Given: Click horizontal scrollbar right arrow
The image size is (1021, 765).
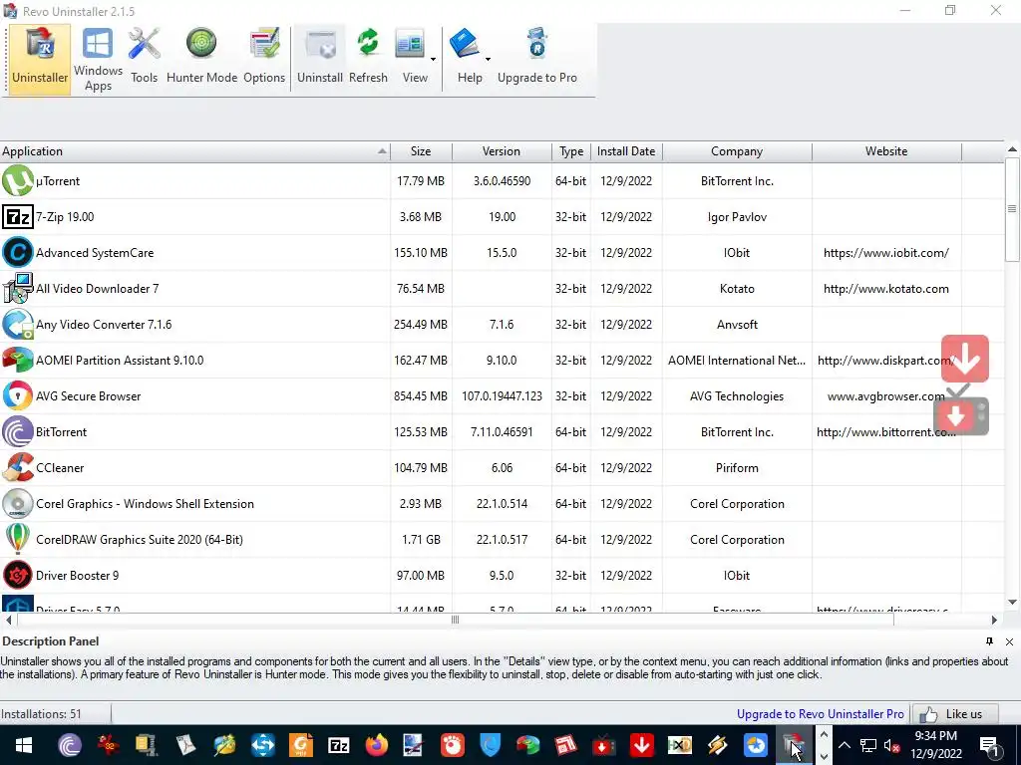Looking at the screenshot, I should pos(994,620).
